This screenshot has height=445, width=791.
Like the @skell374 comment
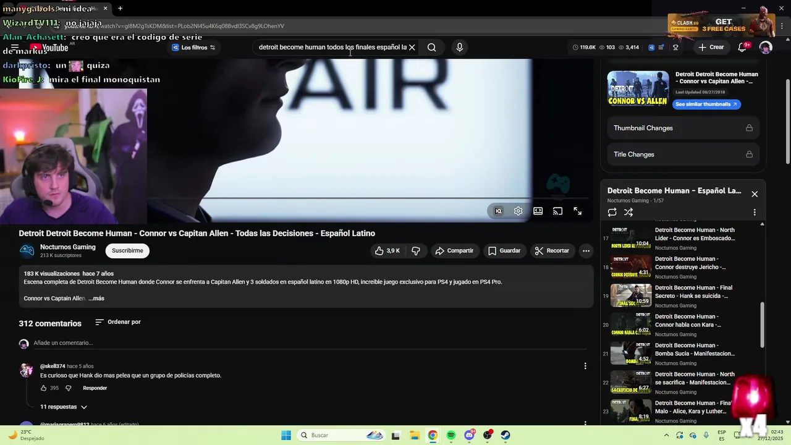coord(44,388)
